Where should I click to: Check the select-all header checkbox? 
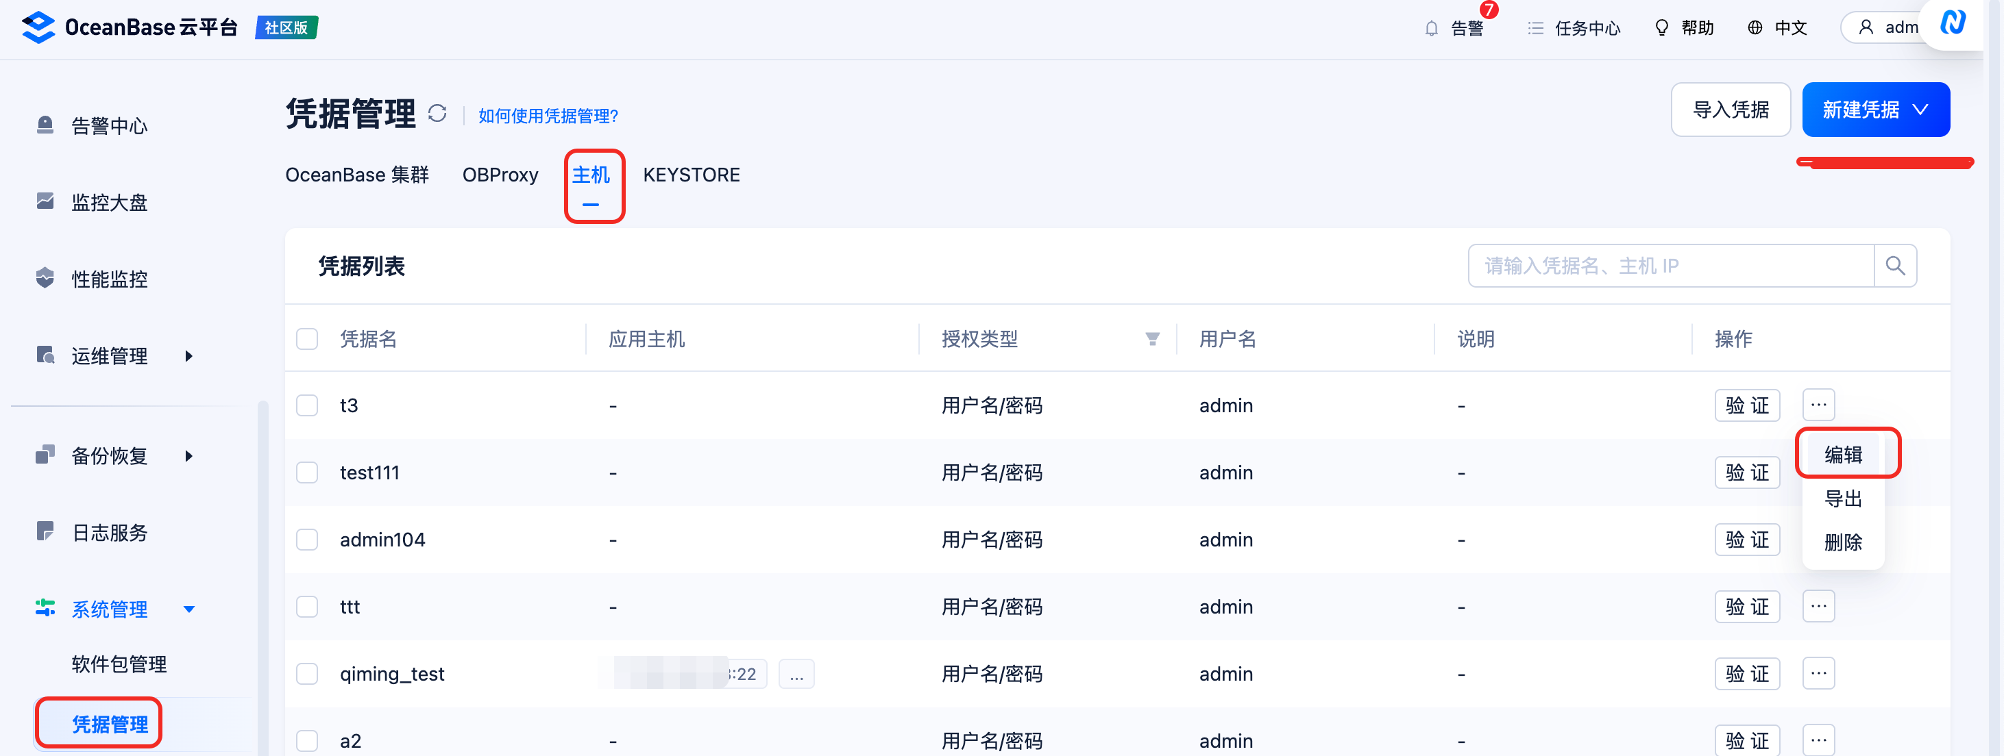tap(307, 339)
